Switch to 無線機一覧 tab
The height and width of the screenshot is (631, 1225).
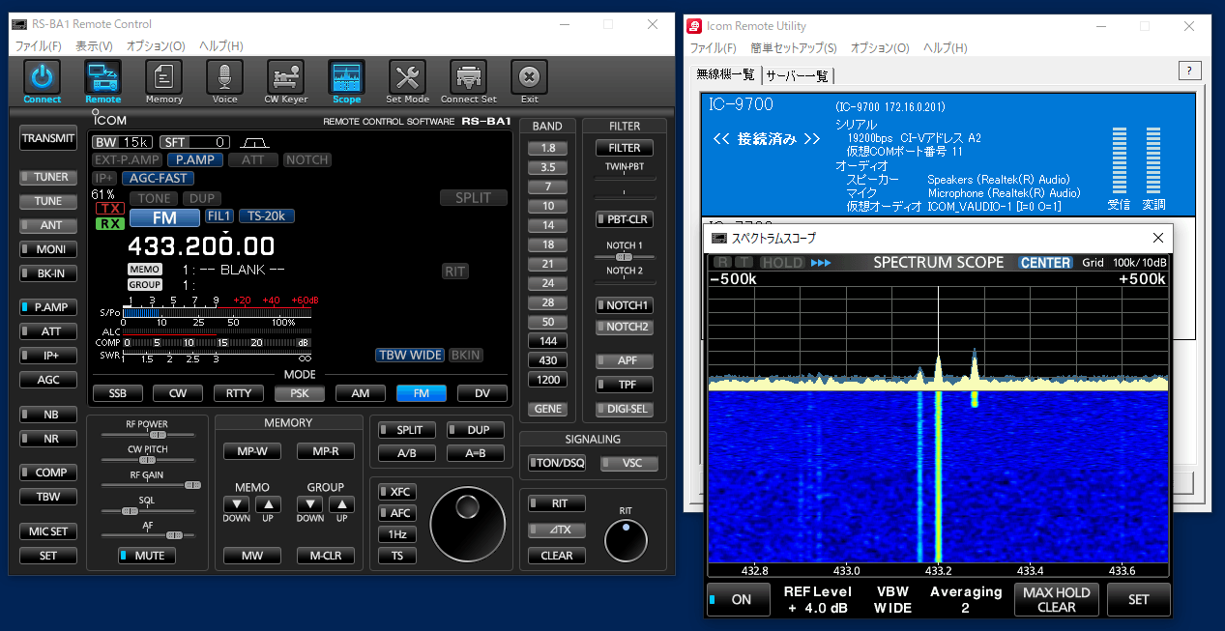[725, 74]
